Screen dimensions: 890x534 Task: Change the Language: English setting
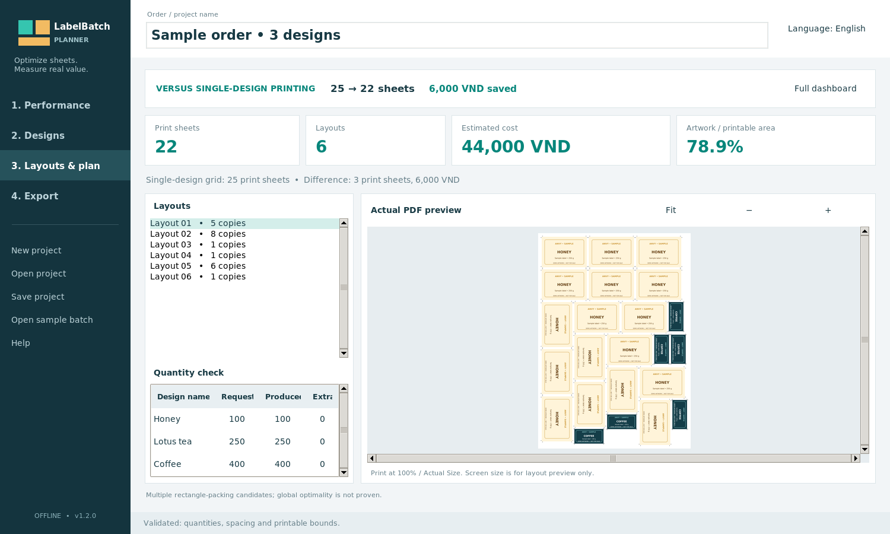coord(827,28)
